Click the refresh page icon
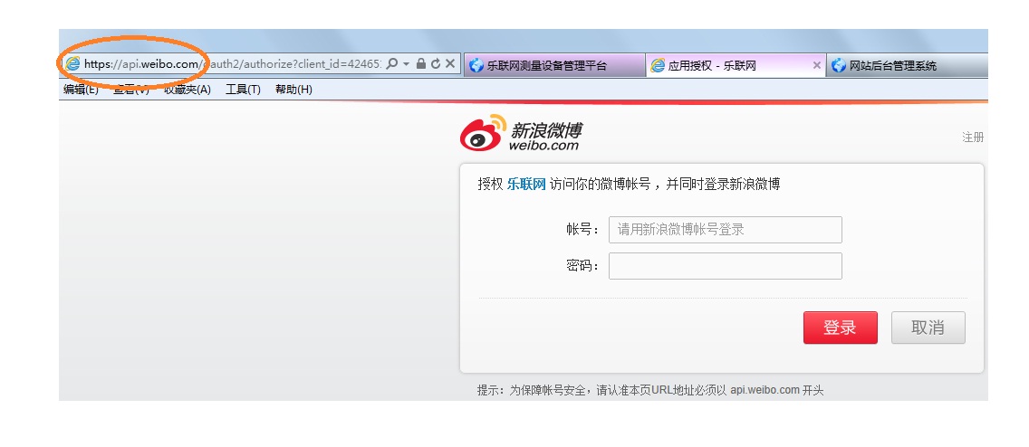This screenshot has height=447, width=1029. tap(435, 64)
